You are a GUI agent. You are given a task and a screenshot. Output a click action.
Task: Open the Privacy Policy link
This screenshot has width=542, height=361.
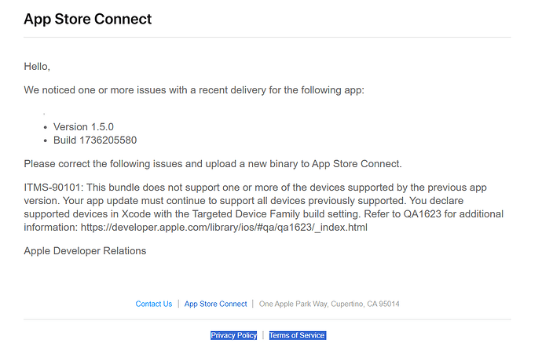(233, 335)
